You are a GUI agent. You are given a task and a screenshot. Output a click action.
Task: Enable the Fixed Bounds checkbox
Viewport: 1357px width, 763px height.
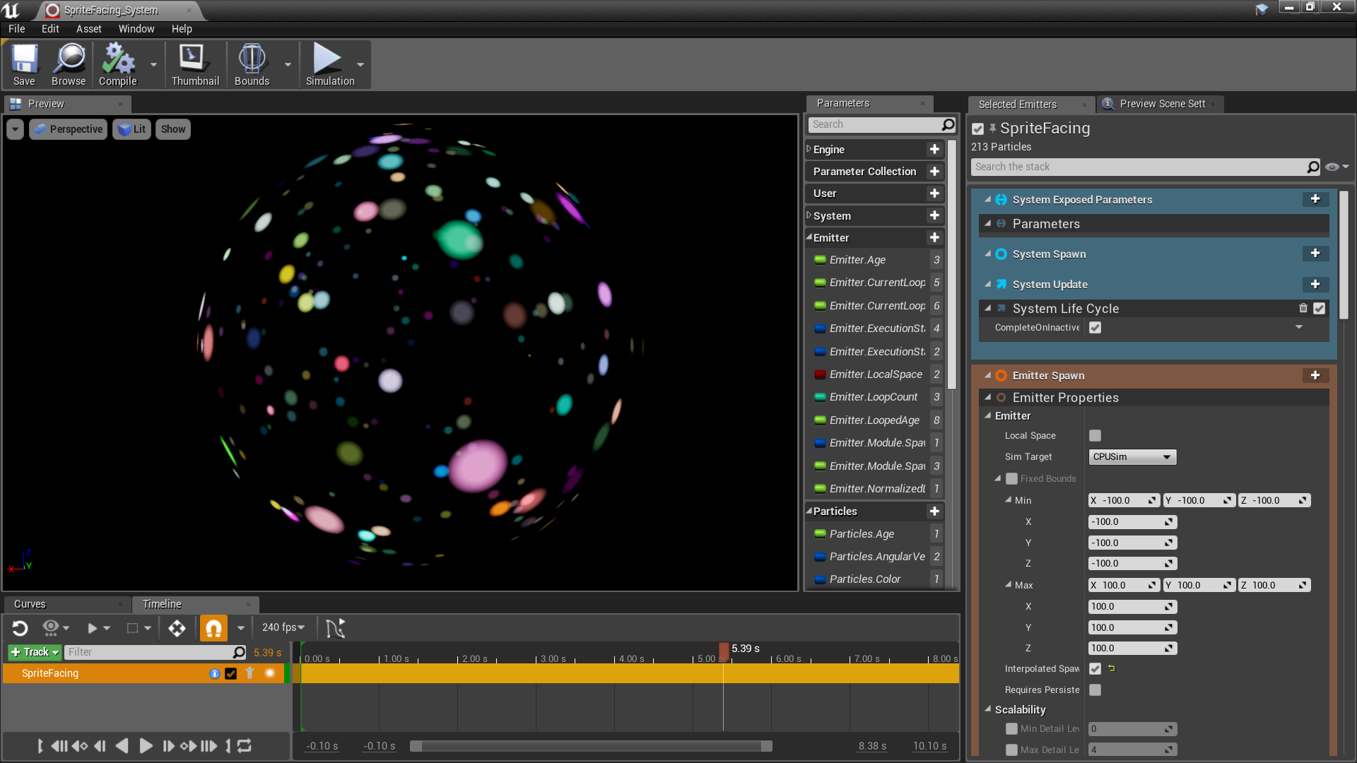point(1011,478)
